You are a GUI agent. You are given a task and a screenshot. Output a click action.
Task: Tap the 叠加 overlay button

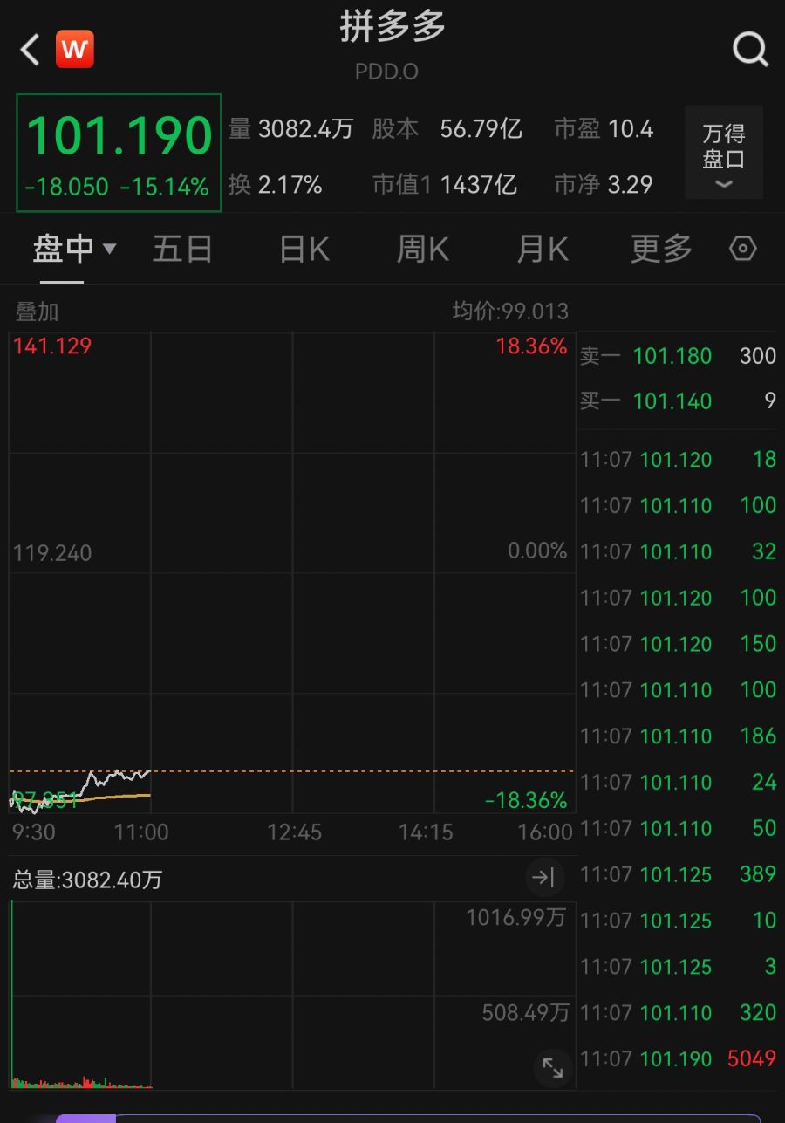coord(38,312)
